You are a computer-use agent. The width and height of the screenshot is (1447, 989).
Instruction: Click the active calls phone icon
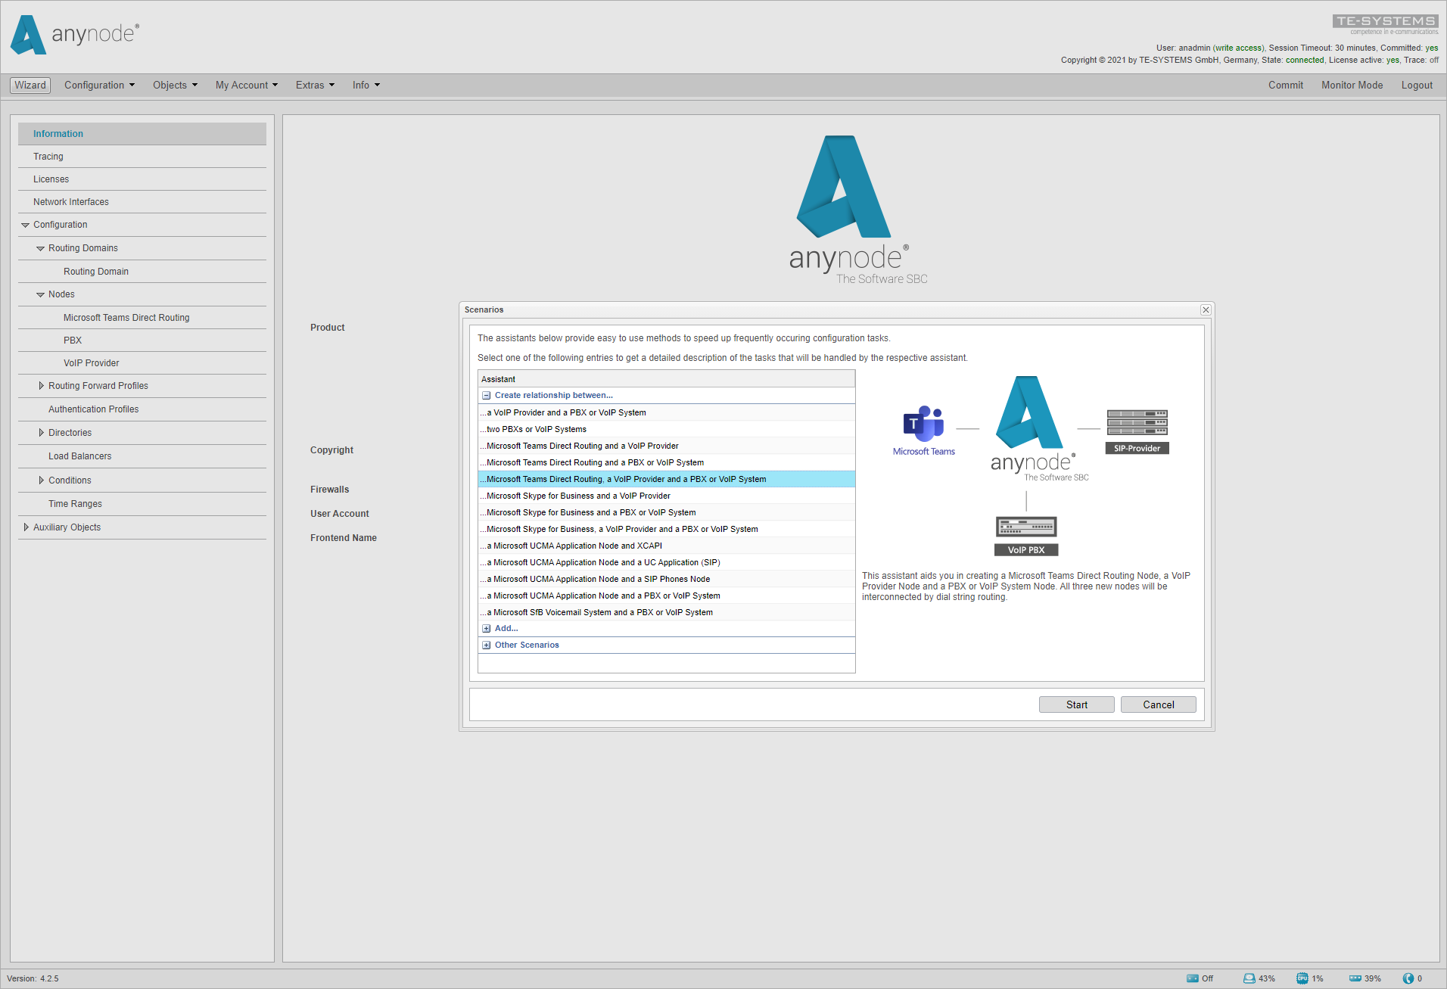(x=1408, y=978)
